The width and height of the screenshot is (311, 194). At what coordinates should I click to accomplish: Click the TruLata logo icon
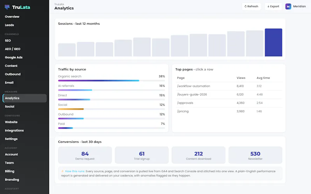7,7
